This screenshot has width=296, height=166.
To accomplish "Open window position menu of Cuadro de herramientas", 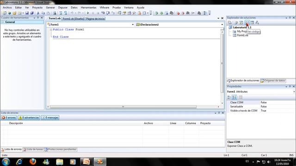I will click(x=34, y=18).
